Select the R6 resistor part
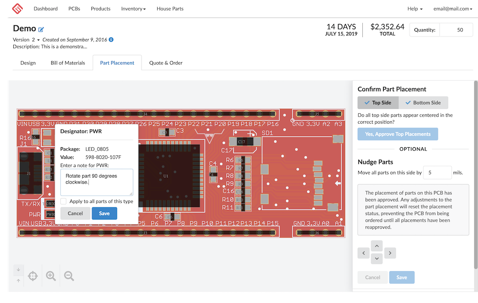 pos(243,160)
